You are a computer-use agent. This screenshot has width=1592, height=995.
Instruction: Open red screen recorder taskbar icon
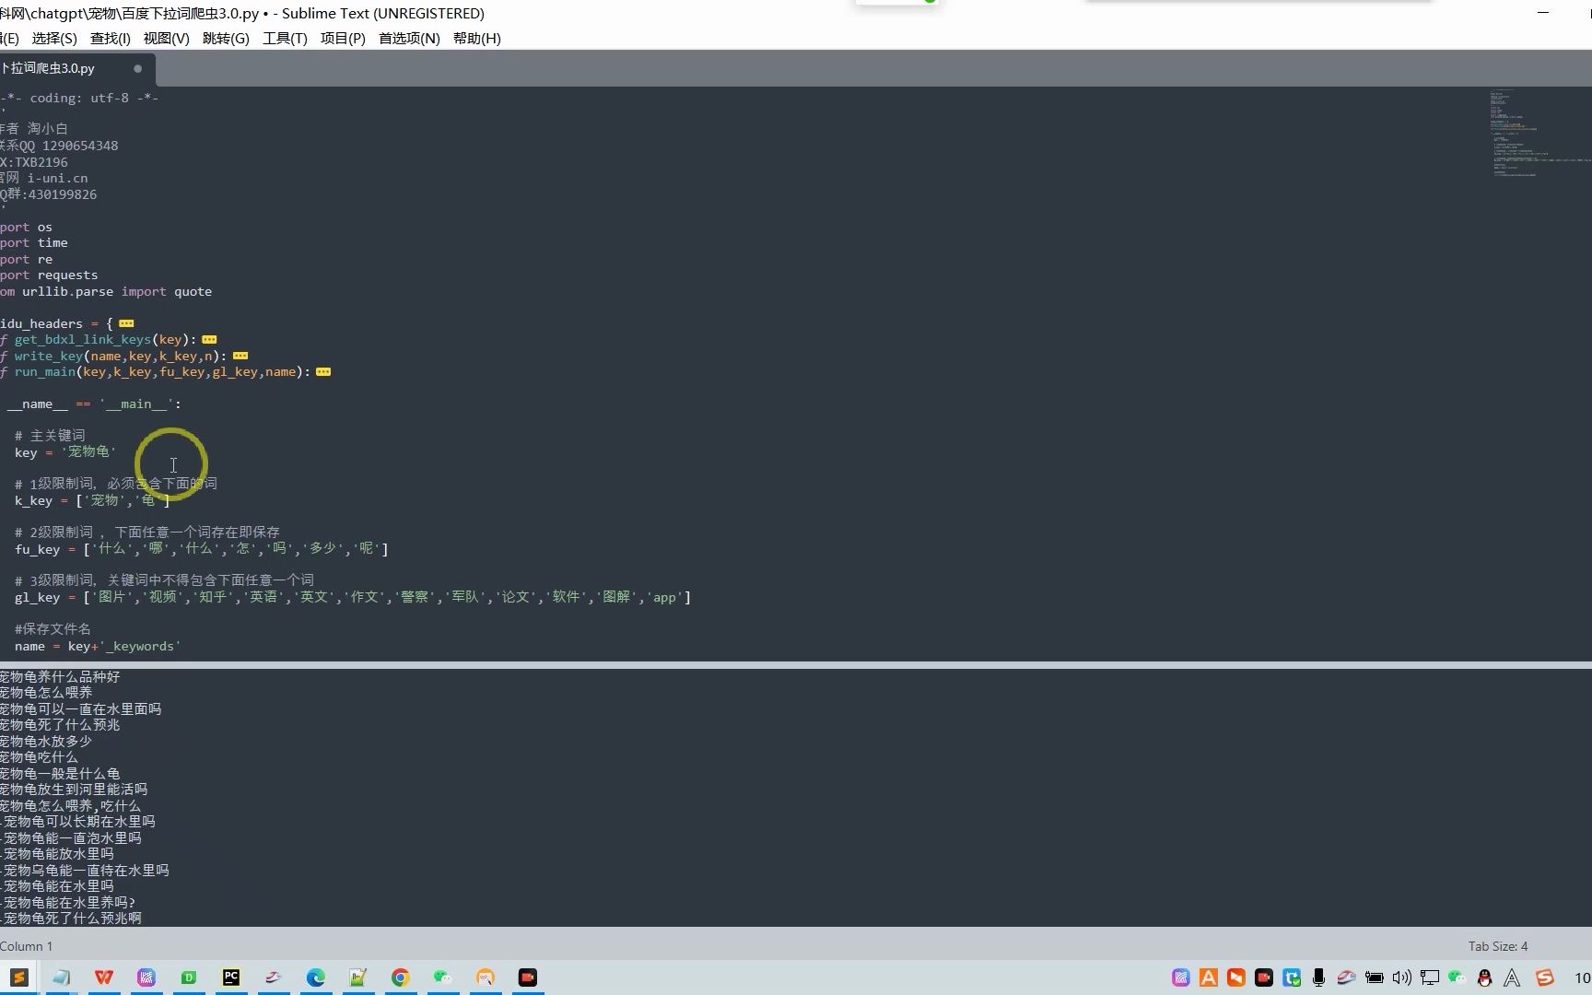tap(528, 977)
